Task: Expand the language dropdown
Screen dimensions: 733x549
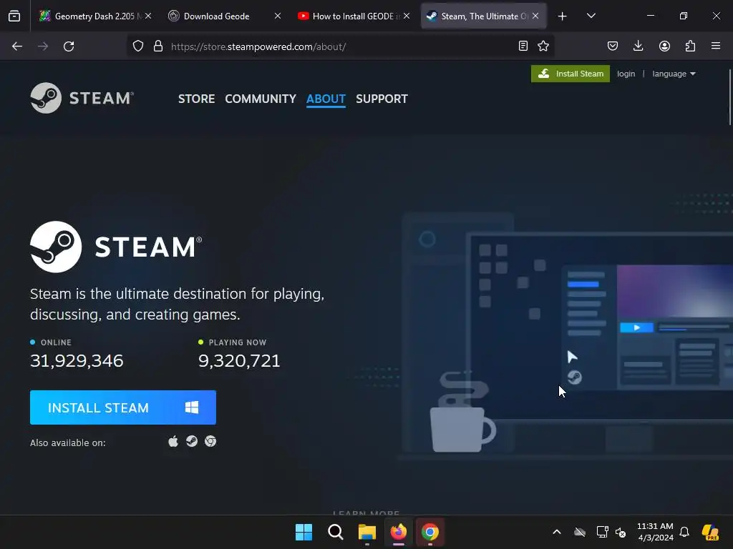Action: coord(674,74)
